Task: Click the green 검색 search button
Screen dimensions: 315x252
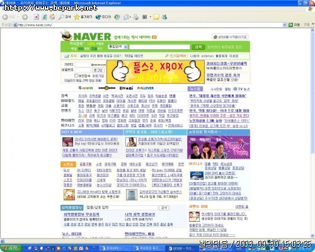Action: (198, 47)
